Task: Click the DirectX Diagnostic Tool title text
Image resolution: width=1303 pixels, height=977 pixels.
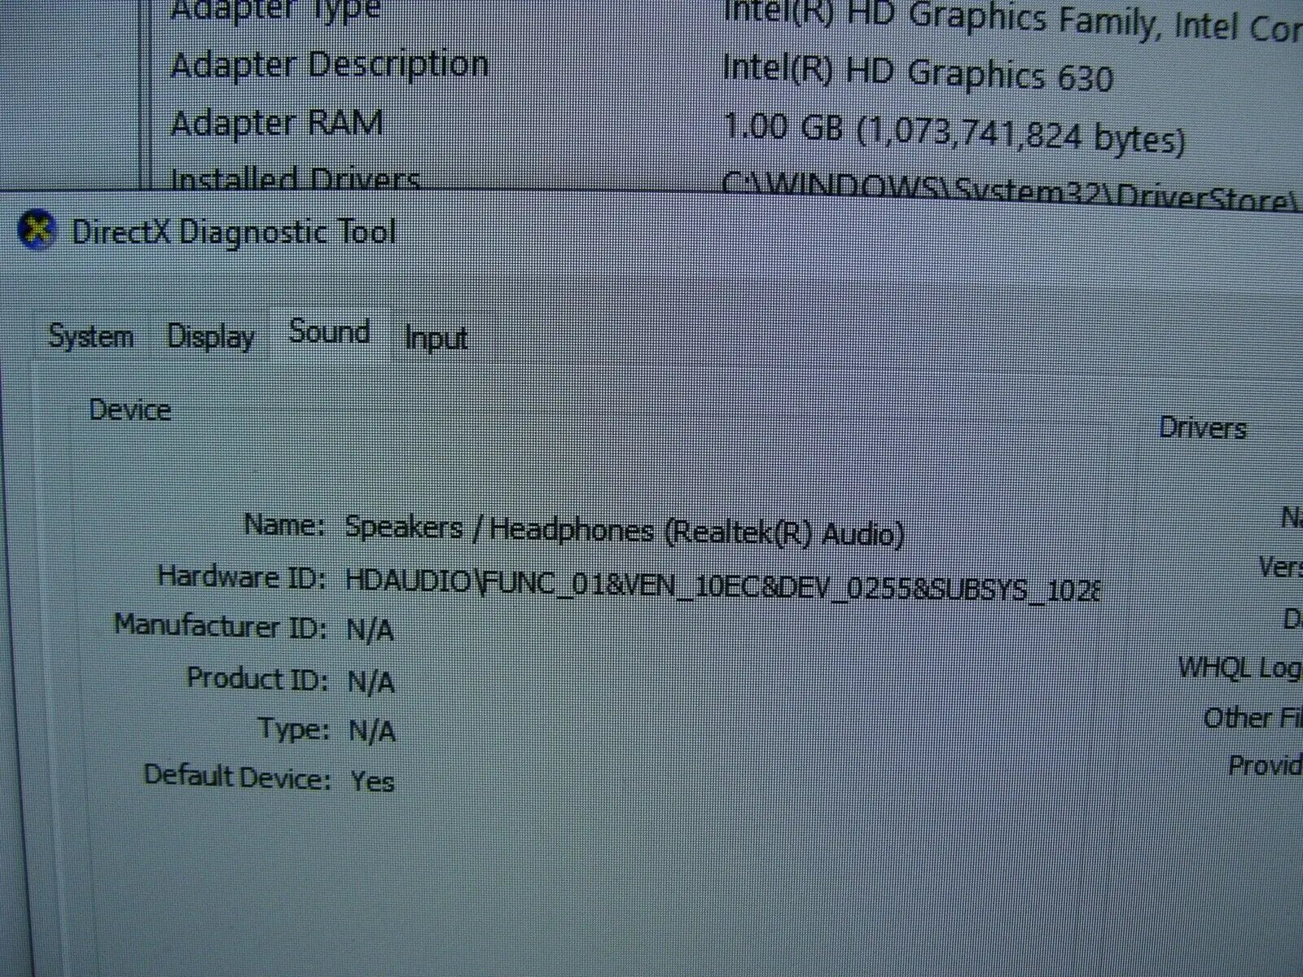Action: 234,231
